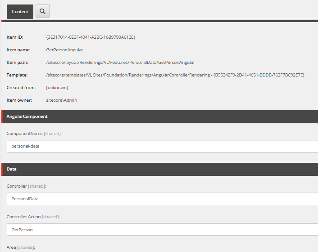Click the Created from label
The height and width of the screenshot is (252, 318).
click(x=21, y=87)
